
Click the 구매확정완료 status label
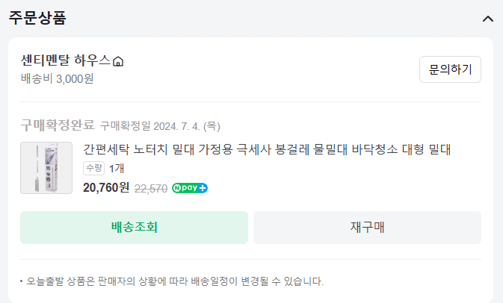58,125
